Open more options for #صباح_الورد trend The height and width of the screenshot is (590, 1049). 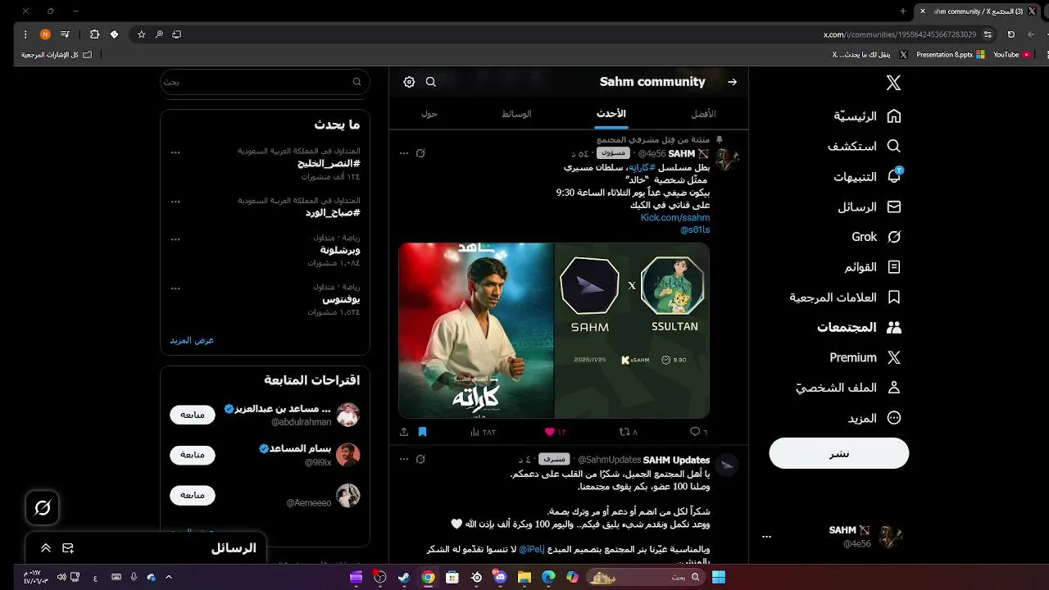coord(175,202)
